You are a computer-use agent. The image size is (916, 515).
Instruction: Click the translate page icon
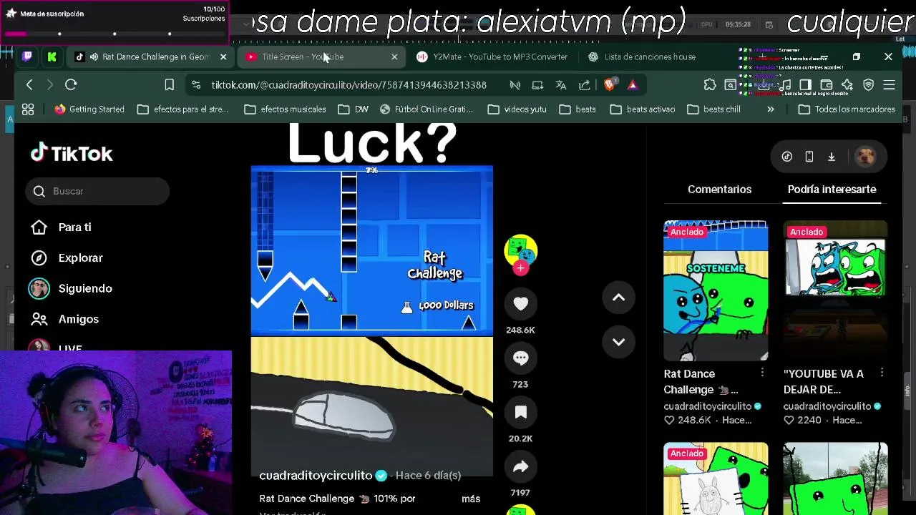click(x=561, y=85)
